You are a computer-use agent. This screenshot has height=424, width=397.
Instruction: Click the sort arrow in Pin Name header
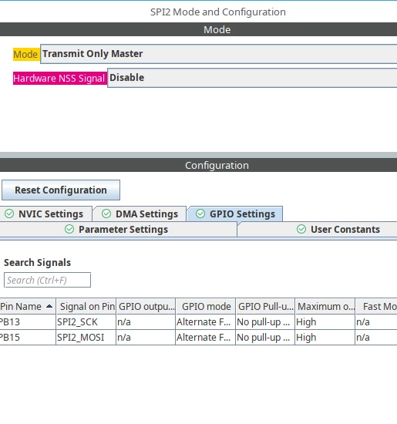pos(49,306)
